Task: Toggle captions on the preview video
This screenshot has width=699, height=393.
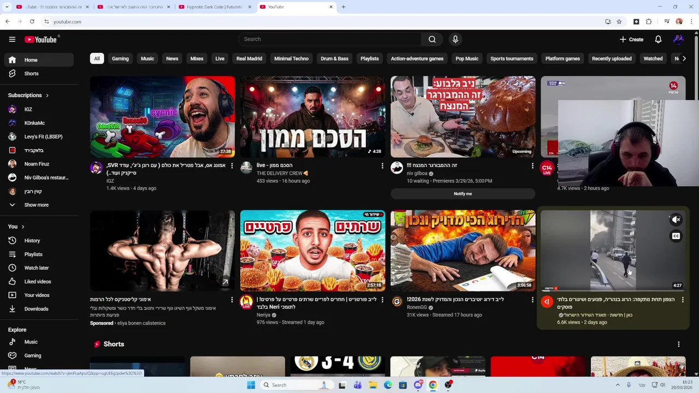Action: [676, 236]
